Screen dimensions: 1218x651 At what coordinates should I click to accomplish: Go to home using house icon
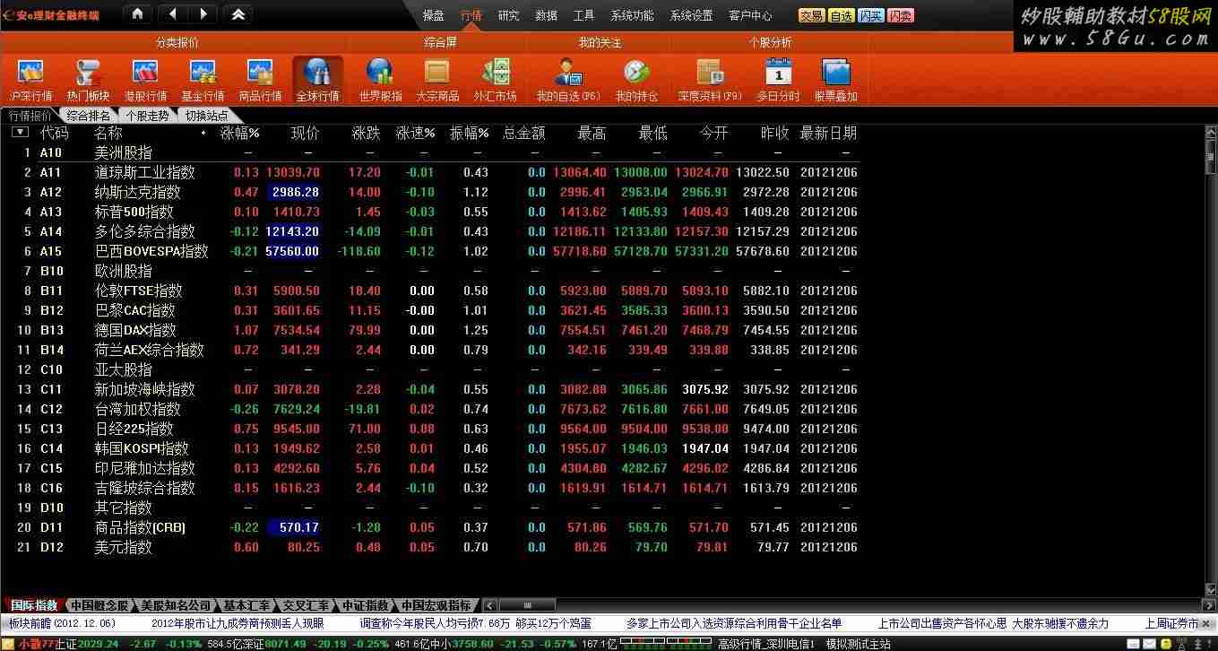(136, 14)
